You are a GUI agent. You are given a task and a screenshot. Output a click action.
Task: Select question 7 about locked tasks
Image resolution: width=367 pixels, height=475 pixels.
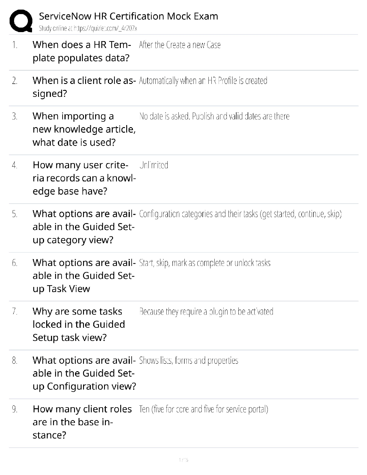tap(79, 324)
